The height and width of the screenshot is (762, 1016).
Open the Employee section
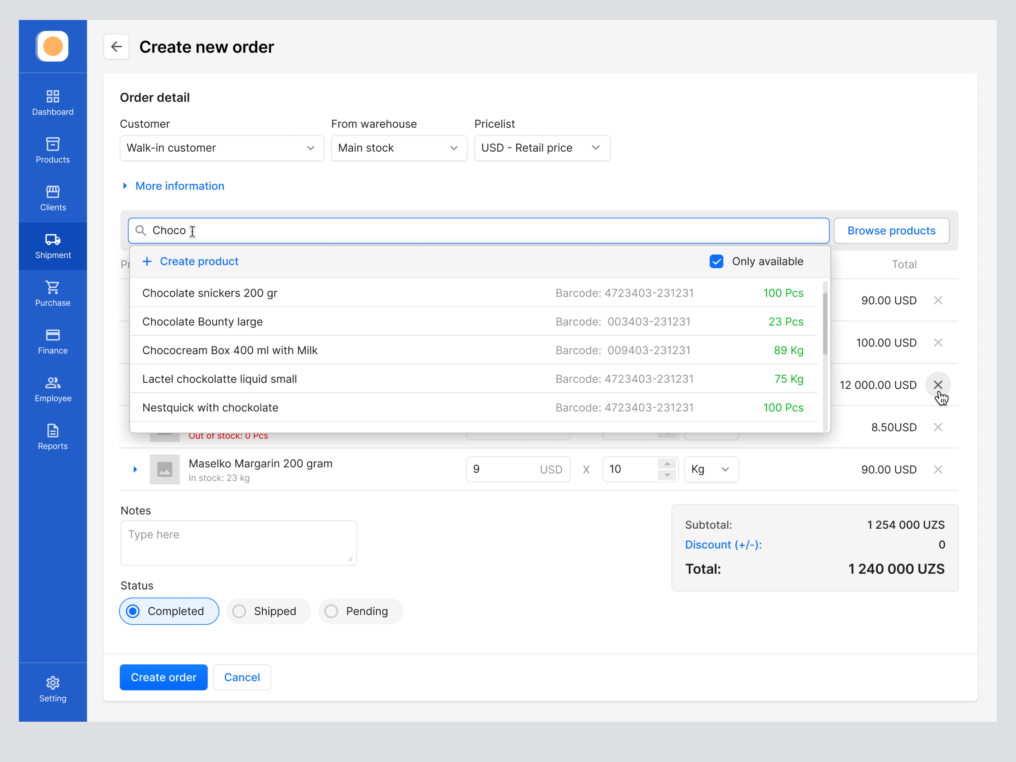click(52, 388)
